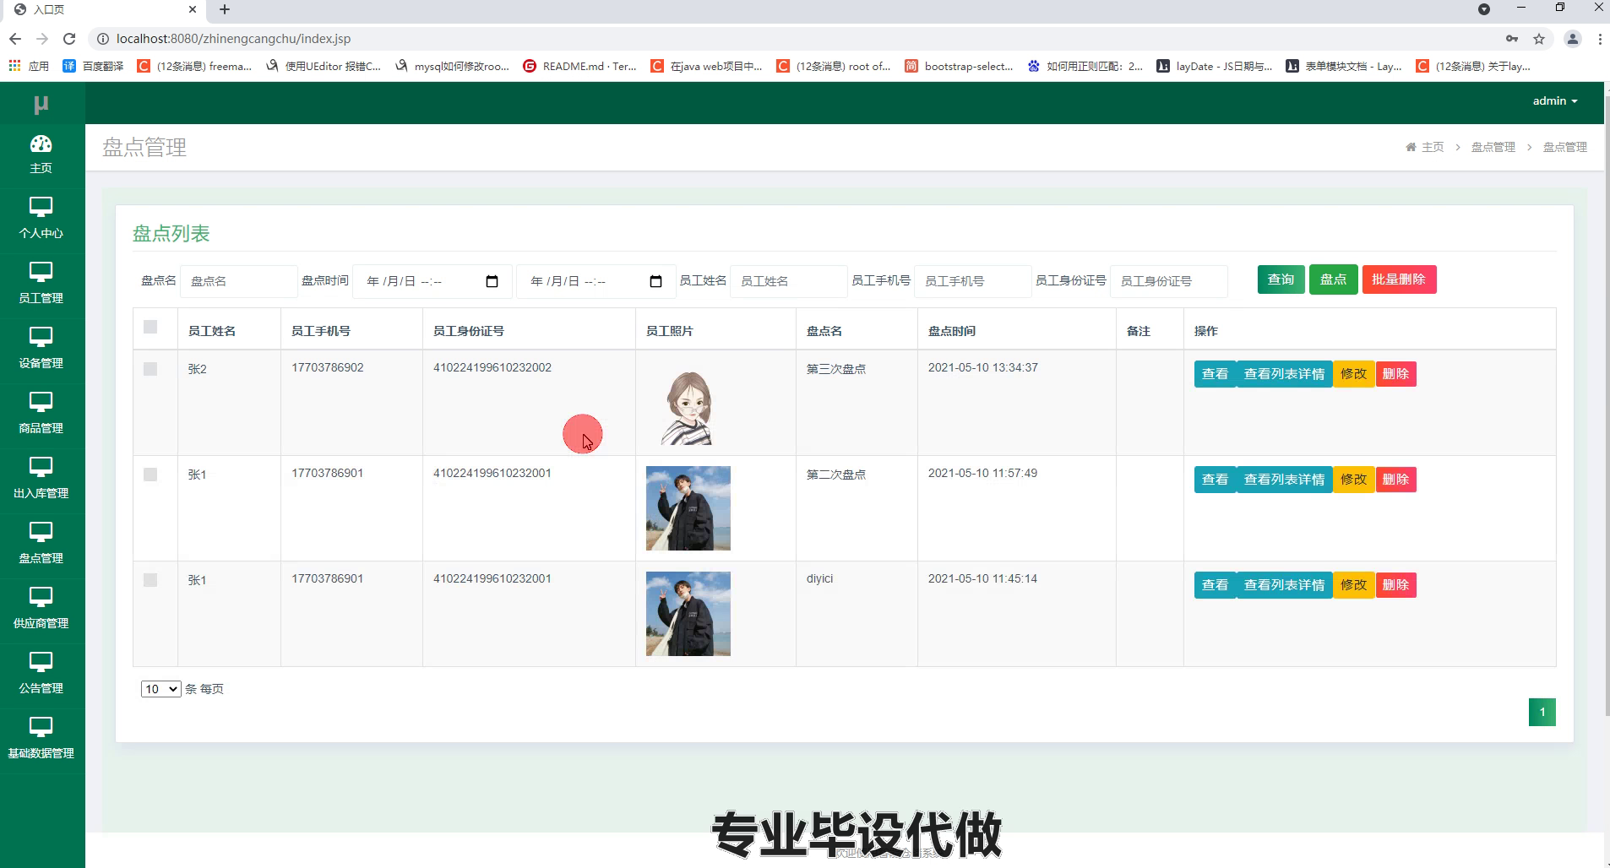1610x868 pixels.
Task: Open employee photo in diyici row
Action: click(x=688, y=614)
